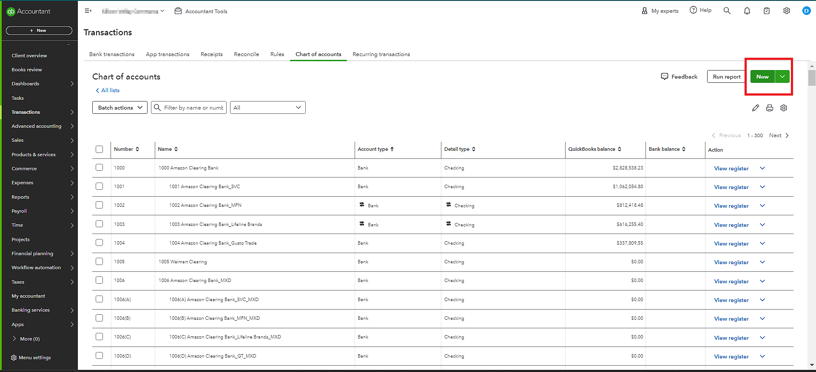The width and height of the screenshot is (816, 372).
Task: Open notifications bell
Action: pos(747,11)
